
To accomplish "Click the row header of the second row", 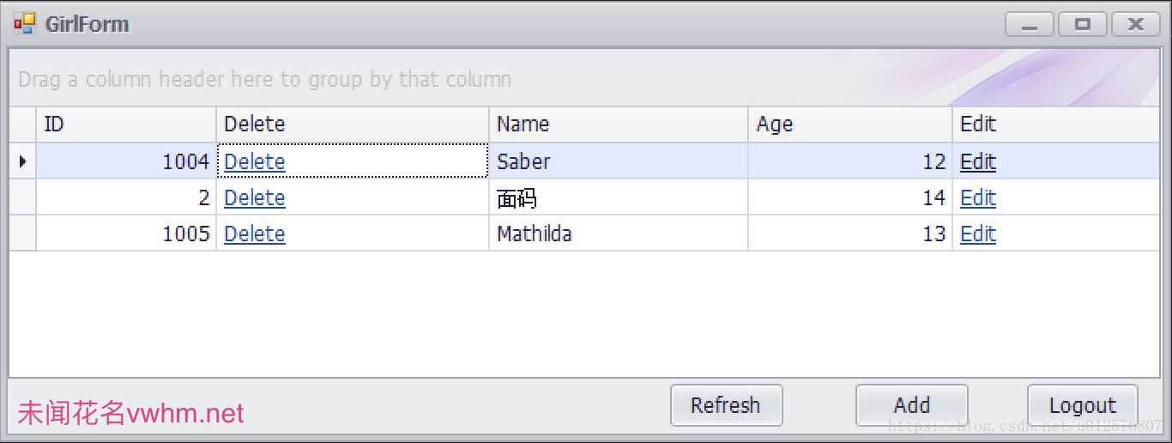I will click(22, 197).
